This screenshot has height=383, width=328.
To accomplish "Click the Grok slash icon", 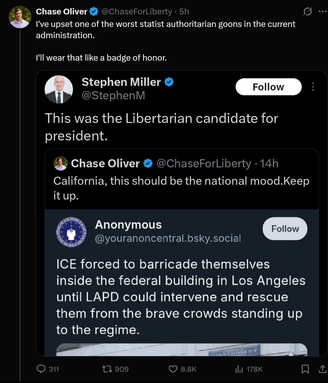I will tap(307, 12).
